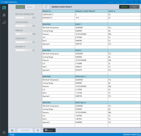Select the Exponent N input field
The height and width of the screenshot is (136, 141).
[x=24, y=50]
